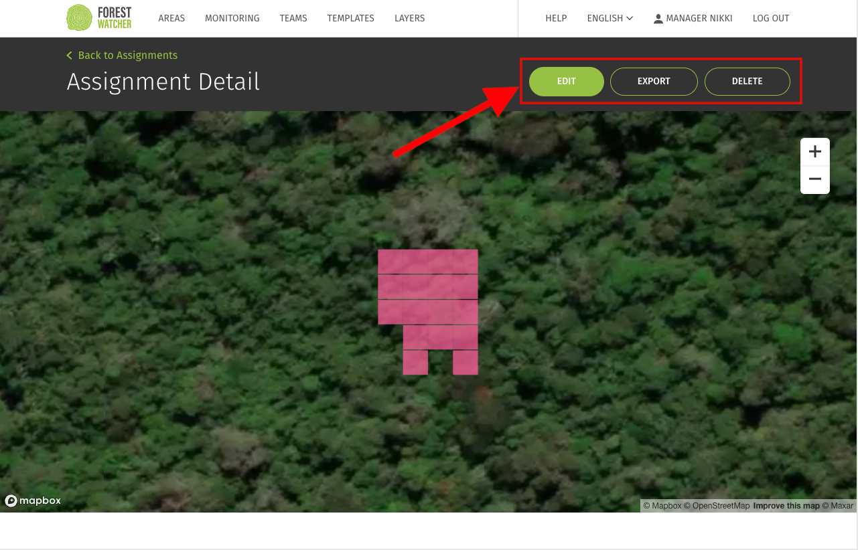This screenshot has width=858, height=550.
Task: Open the MONITORING menu item
Action: [232, 18]
